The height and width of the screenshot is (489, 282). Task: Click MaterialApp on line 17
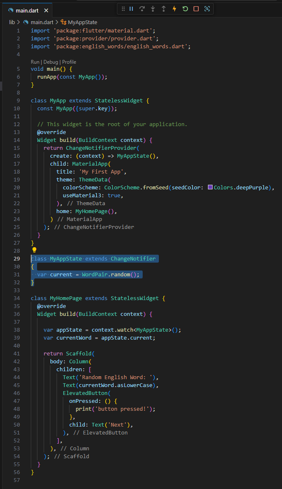pos(90,164)
